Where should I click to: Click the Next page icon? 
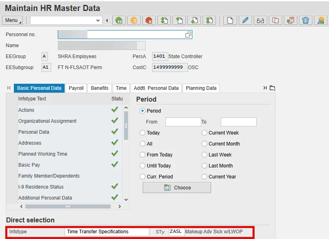click(x=194, y=21)
